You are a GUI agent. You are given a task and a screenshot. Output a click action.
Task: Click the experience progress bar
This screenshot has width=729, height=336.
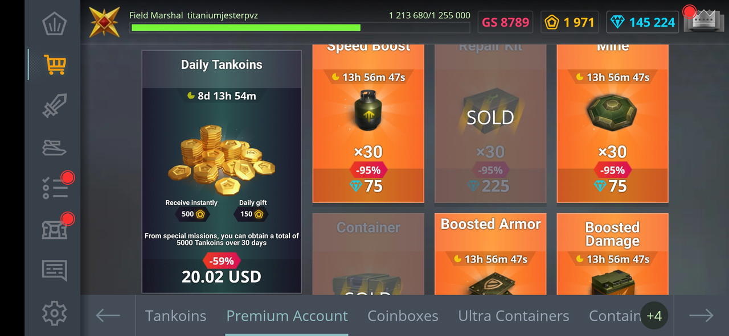300,27
